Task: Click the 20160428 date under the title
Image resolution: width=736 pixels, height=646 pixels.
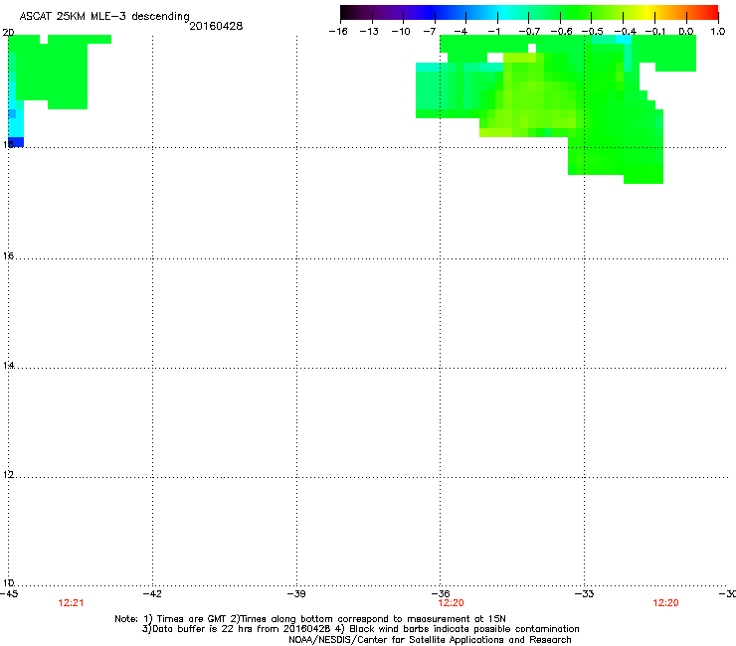Action: [x=216, y=26]
